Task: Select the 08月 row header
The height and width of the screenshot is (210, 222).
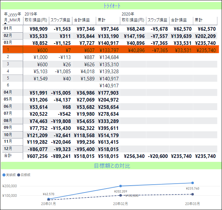Action: coord(8,121)
